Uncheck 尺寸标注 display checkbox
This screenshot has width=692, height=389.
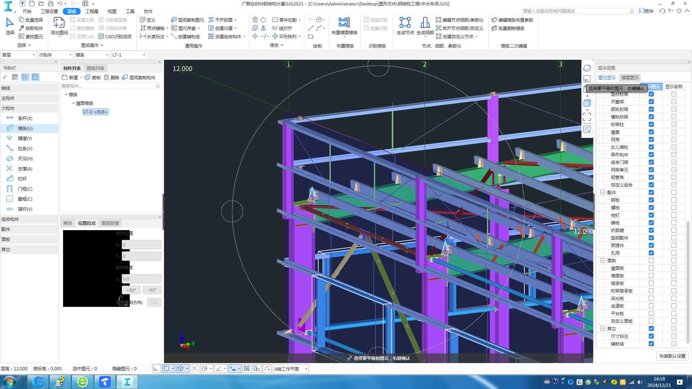(x=651, y=336)
